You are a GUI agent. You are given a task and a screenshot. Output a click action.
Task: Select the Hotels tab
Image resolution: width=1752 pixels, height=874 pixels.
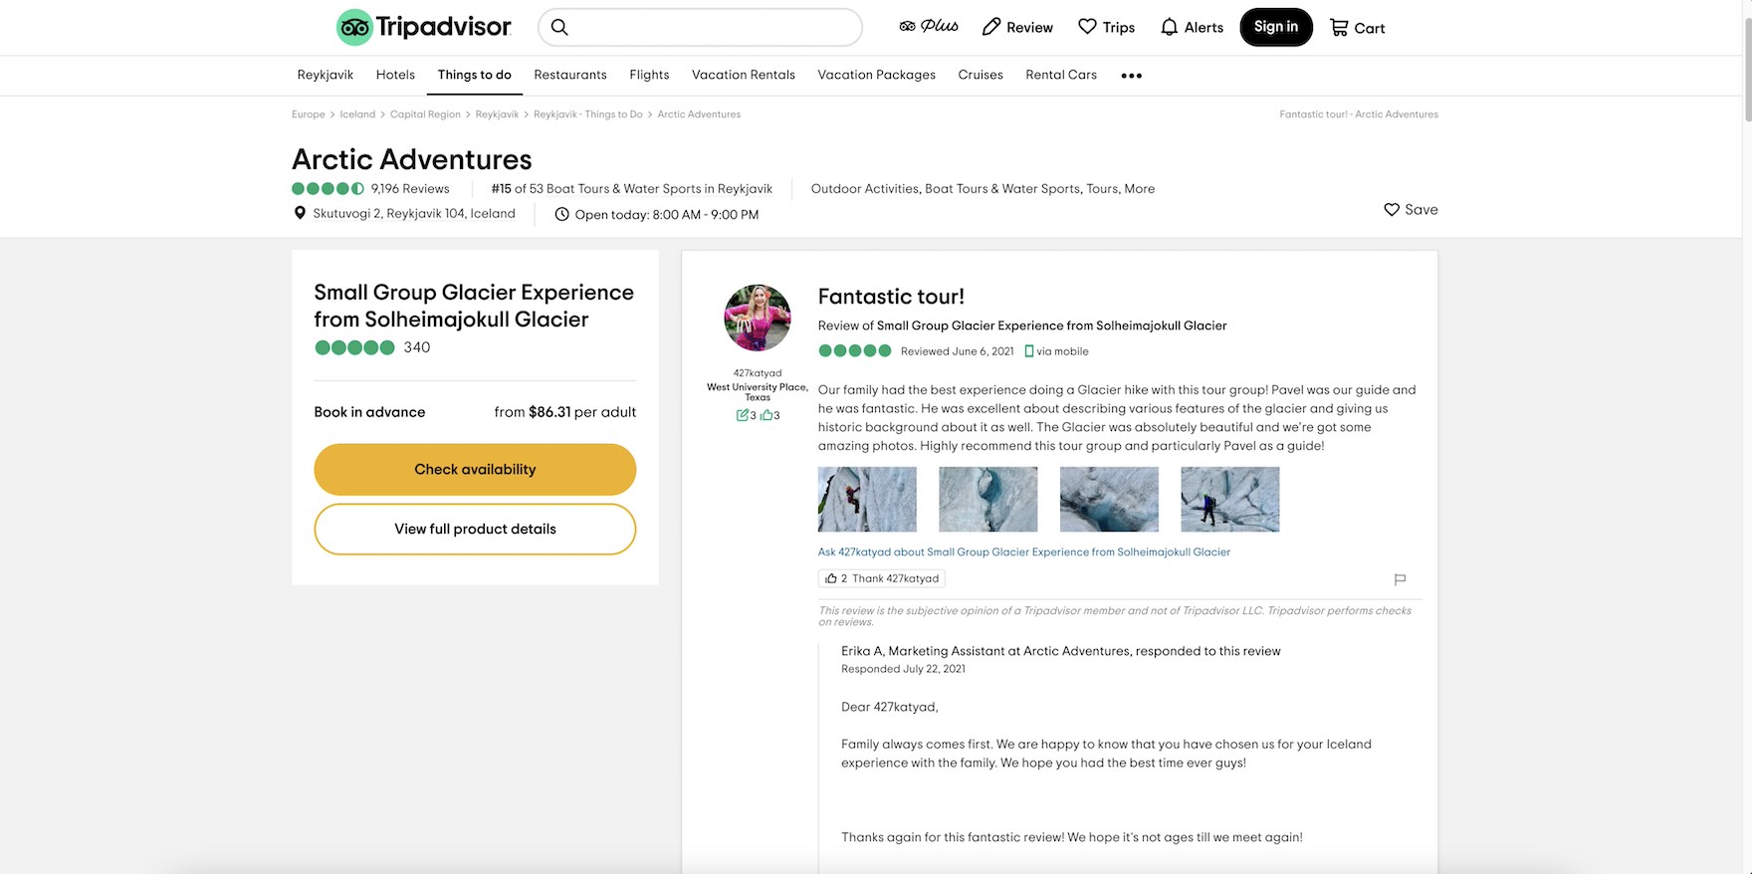click(395, 75)
